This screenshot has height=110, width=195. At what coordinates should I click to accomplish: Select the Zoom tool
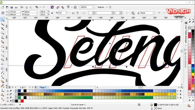2,33
